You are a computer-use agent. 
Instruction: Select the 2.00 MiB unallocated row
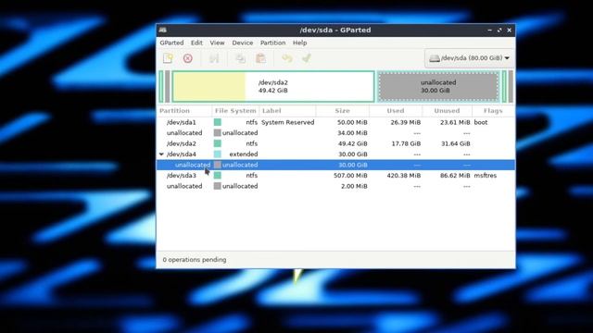point(335,186)
